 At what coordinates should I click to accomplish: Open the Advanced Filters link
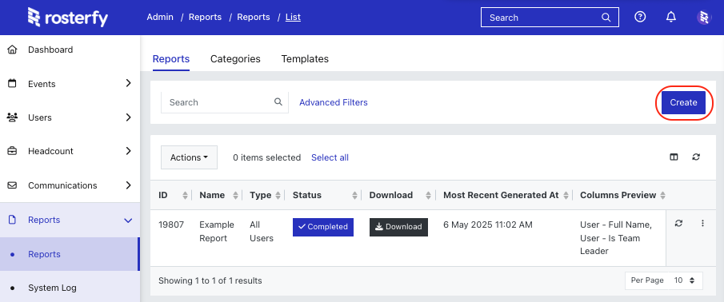pos(334,102)
